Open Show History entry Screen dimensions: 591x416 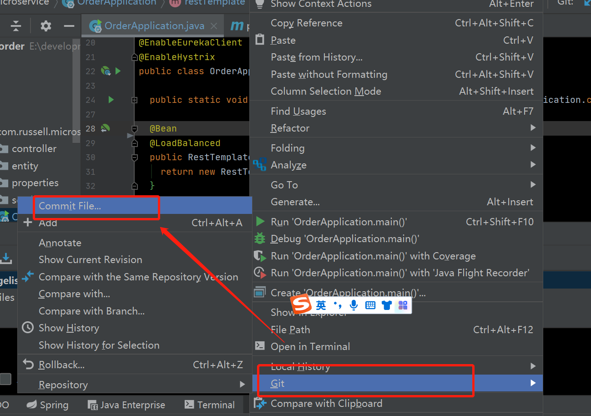135,328
